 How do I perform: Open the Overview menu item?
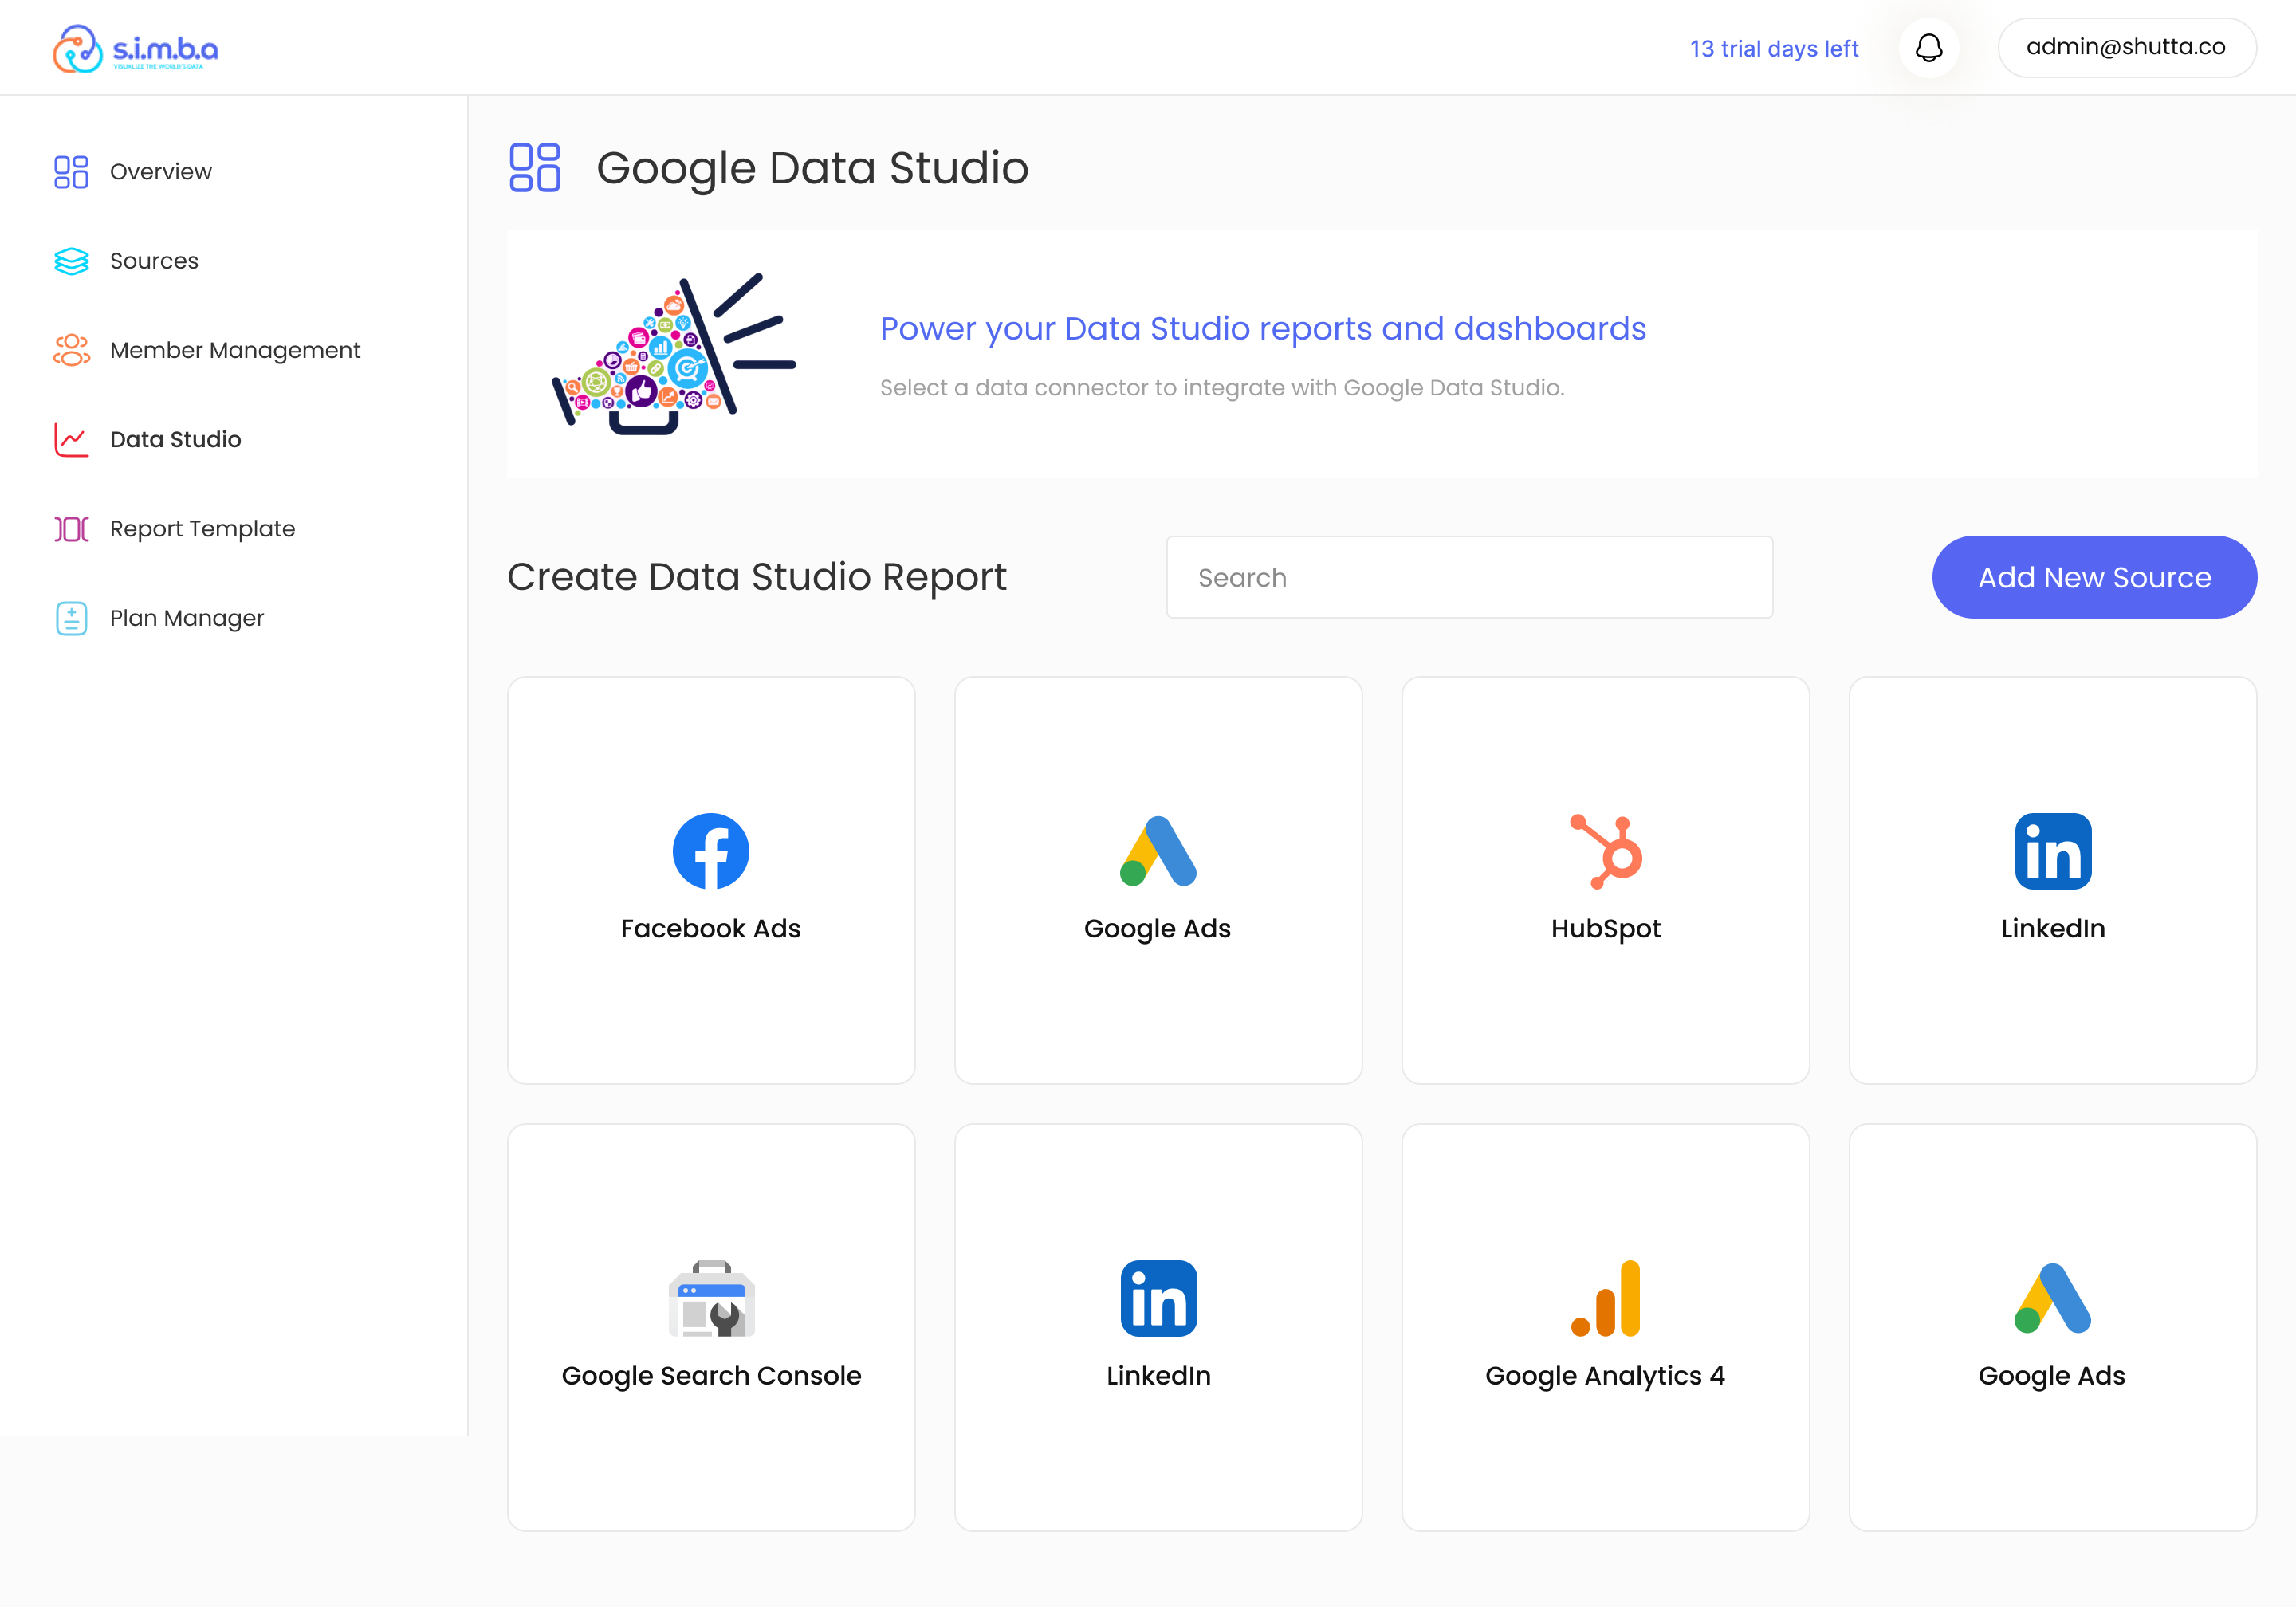pyautogui.click(x=161, y=172)
